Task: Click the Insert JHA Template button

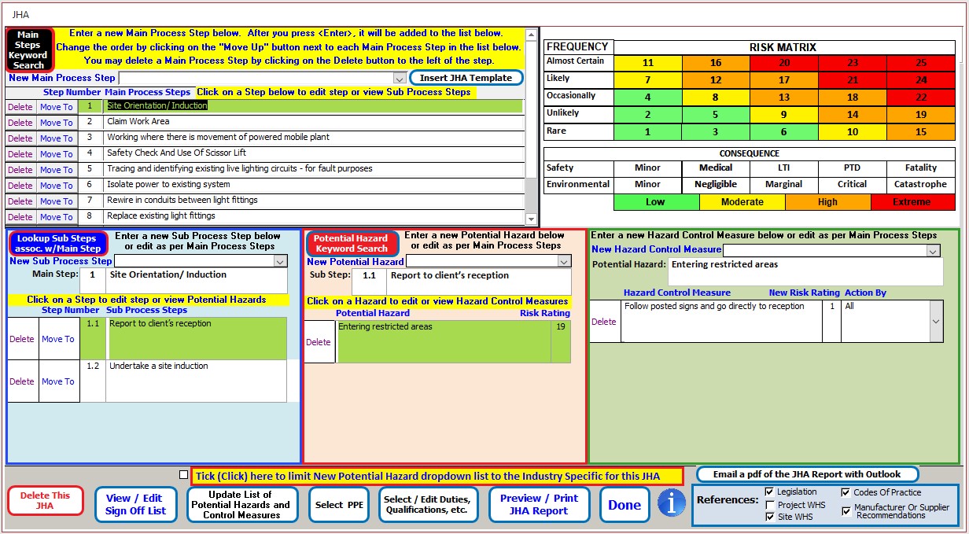Action: pos(466,78)
